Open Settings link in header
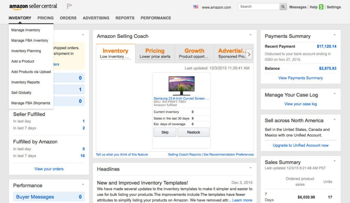350x203 pixels. [334, 7]
